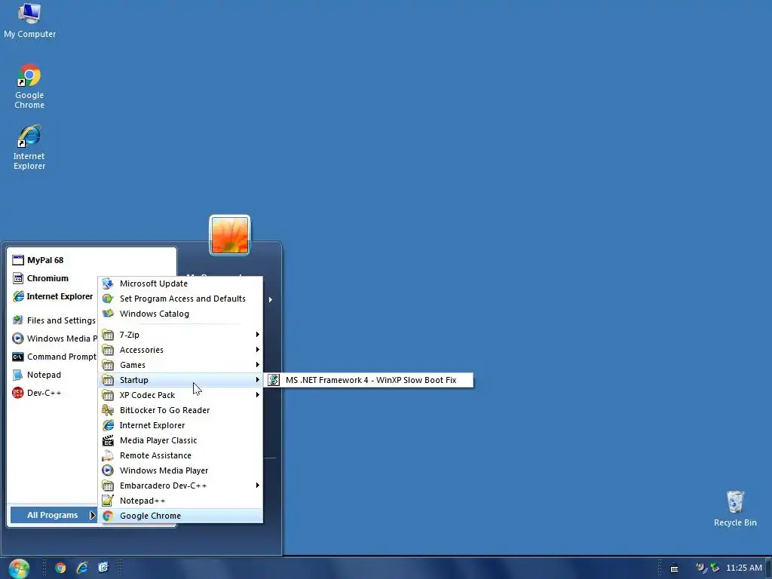
Task: Launch Google Chrome from All Programs
Action: 182,516
